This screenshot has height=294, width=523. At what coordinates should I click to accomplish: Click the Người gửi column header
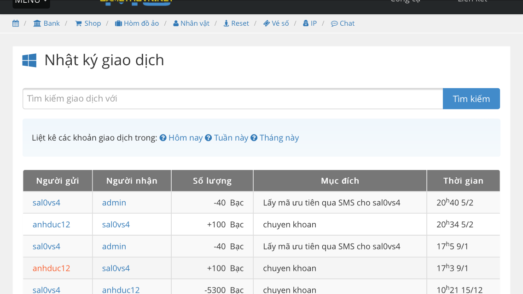[x=58, y=181]
